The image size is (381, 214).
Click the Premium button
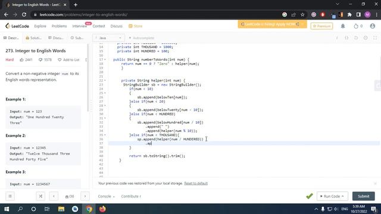coord(321,26)
